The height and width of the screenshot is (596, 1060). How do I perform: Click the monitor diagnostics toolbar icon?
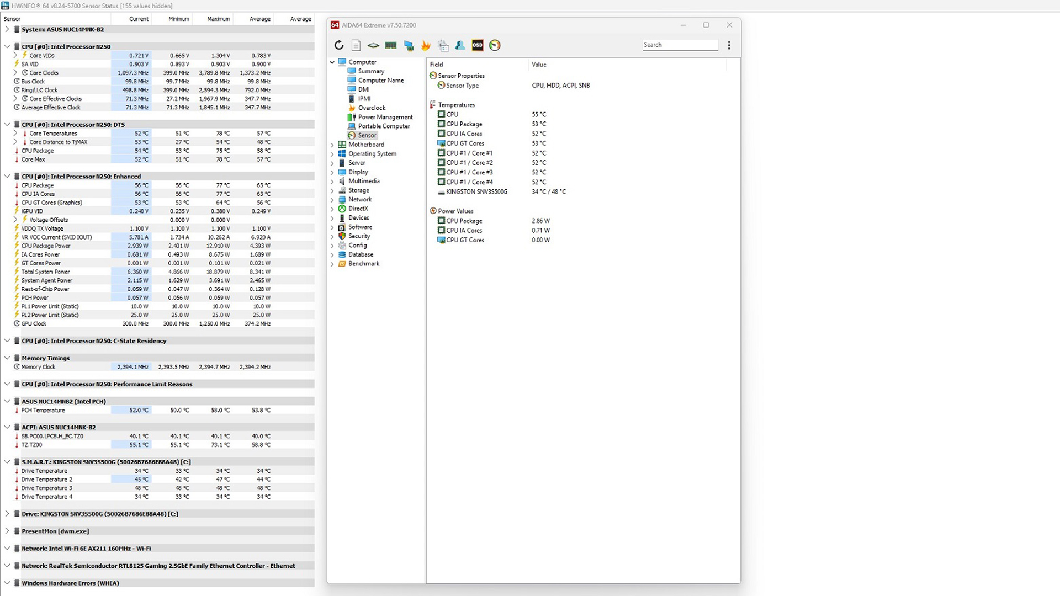click(x=409, y=45)
